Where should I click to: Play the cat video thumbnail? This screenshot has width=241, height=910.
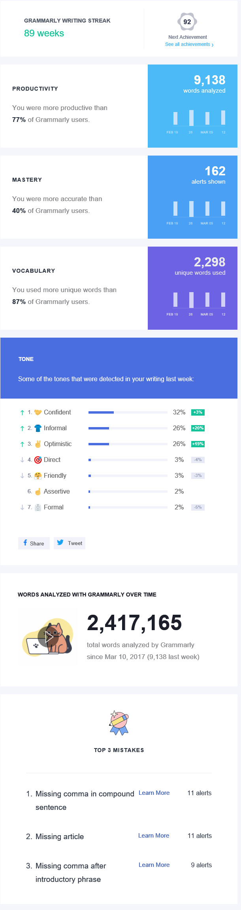pyautogui.click(x=48, y=637)
